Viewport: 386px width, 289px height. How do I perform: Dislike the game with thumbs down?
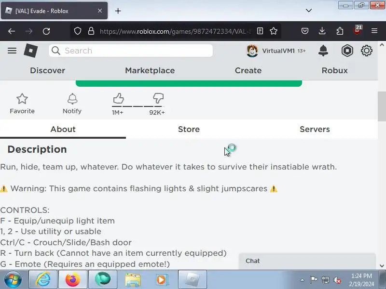[x=158, y=99]
